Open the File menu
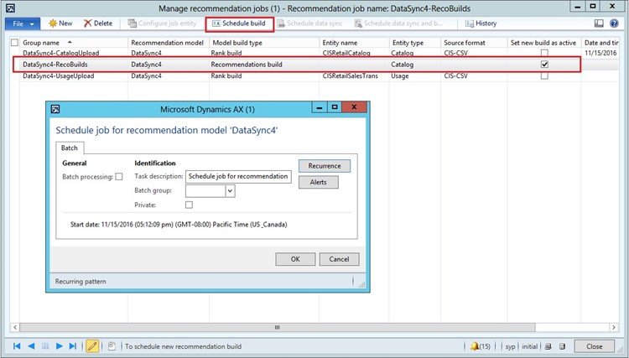This screenshot has height=358, width=629. coord(23,23)
